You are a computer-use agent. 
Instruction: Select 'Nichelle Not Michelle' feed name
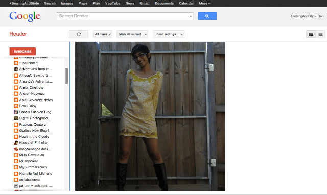(x=36, y=174)
